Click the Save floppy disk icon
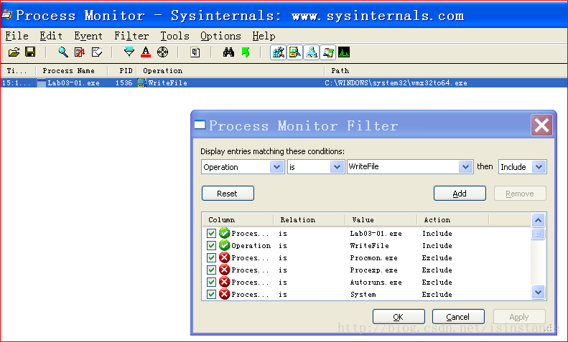568x342 pixels. (x=30, y=52)
